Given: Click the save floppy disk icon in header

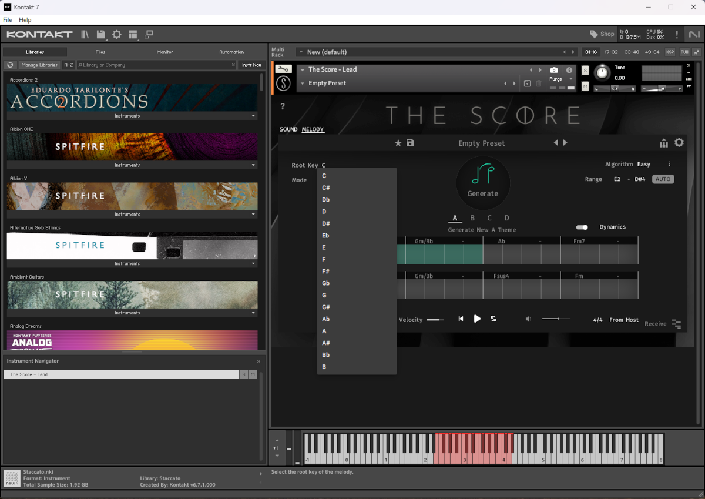Looking at the screenshot, I should (x=101, y=34).
